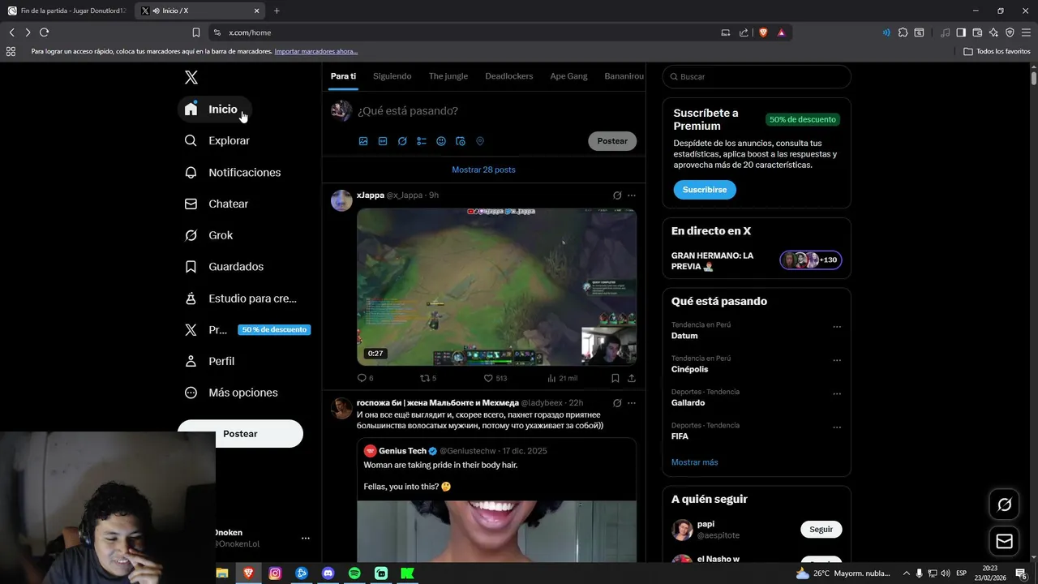Open more options for Gallardo trend
This screenshot has width=1038, height=584.
point(837,394)
